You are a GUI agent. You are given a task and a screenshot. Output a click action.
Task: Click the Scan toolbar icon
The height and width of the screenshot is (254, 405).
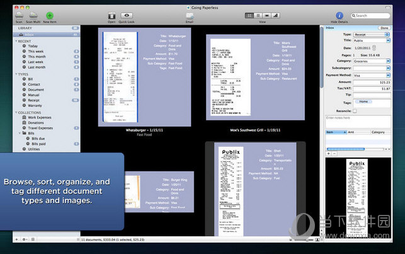tap(19, 15)
